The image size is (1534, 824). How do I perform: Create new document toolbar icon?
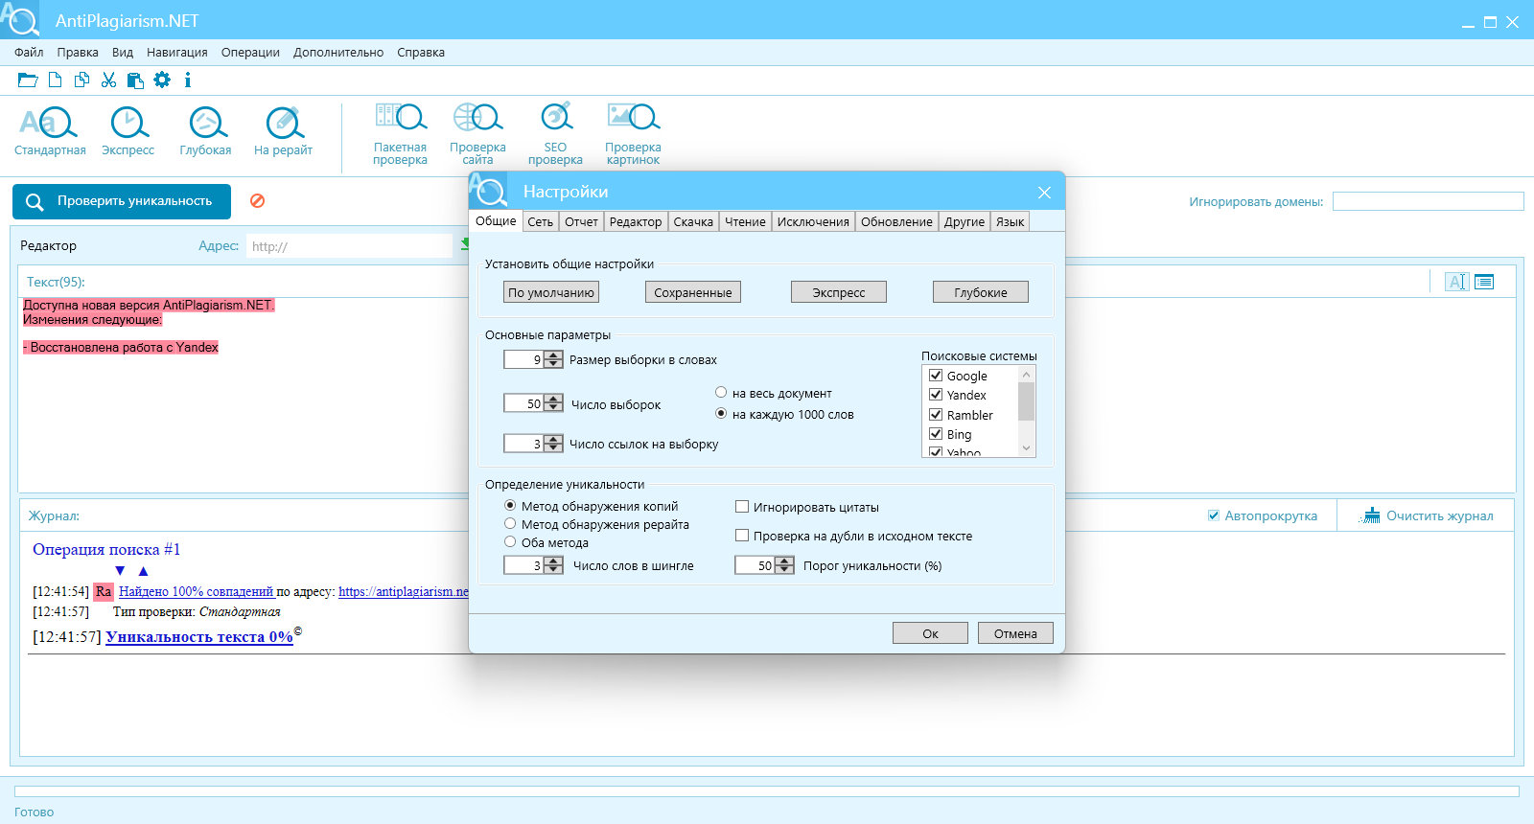pyautogui.click(x=56, y=80)
